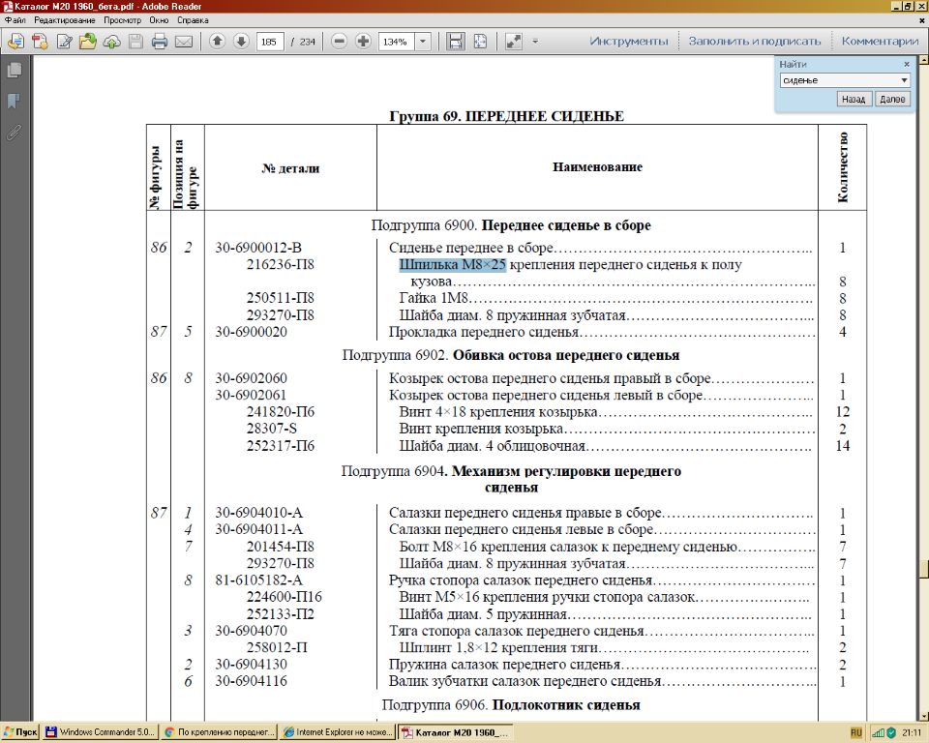Click Каталог М20 1960 taskbar item
The height and width of the screenshot is (743, 929).
point(455,732)
